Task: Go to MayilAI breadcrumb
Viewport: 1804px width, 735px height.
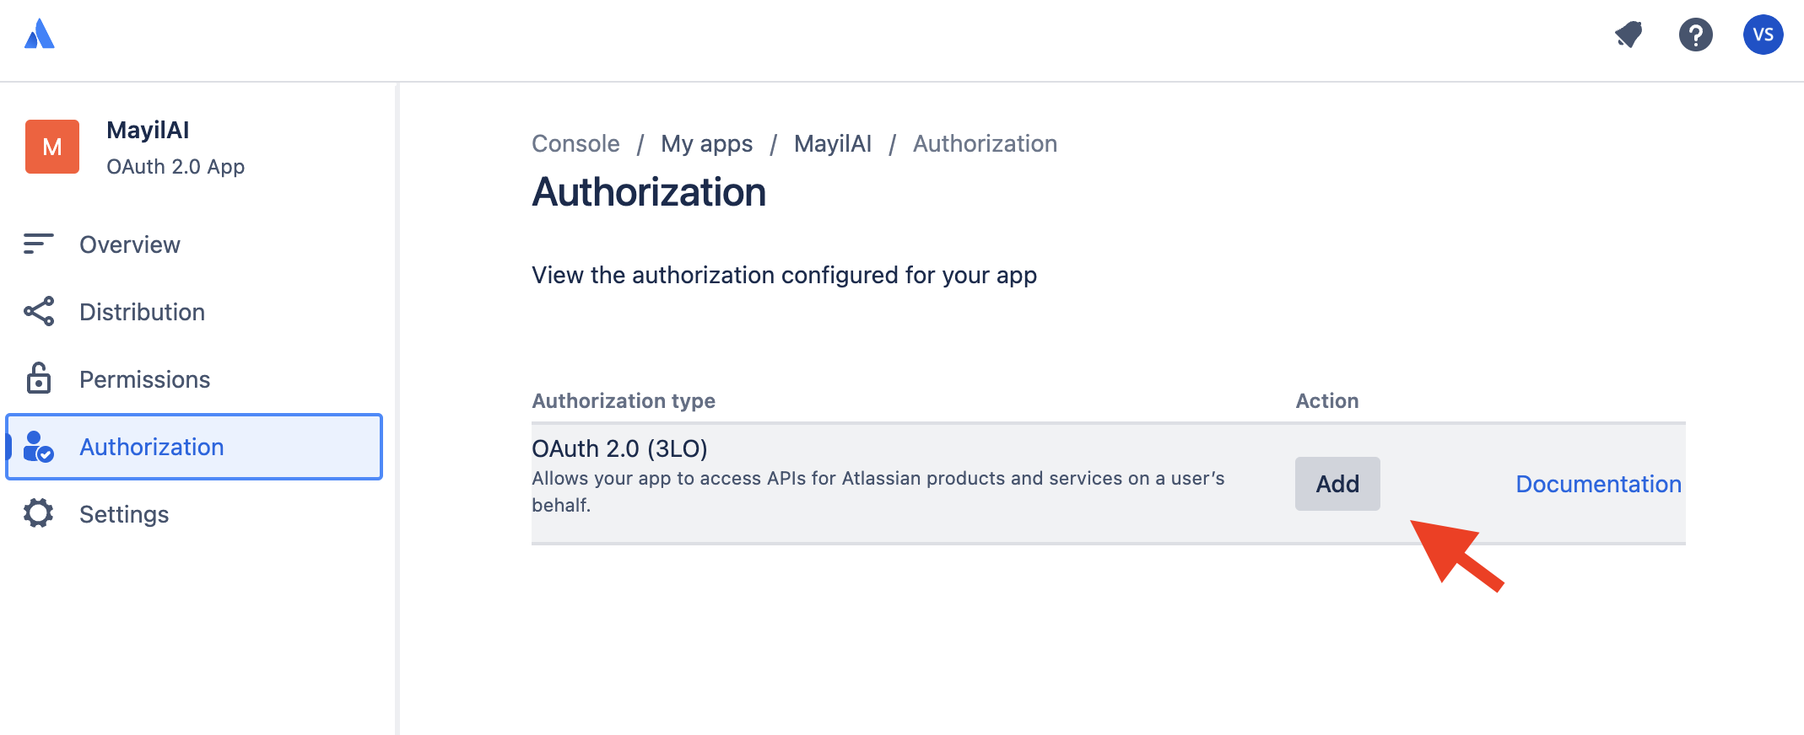Action: tap(833, 144)
